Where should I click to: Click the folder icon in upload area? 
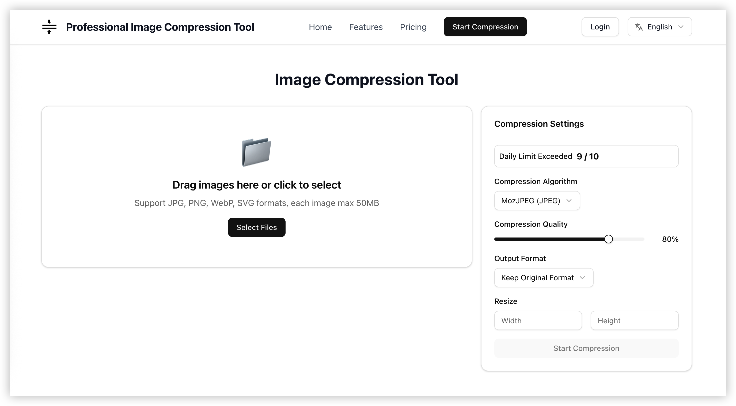[x=256, y=152]
